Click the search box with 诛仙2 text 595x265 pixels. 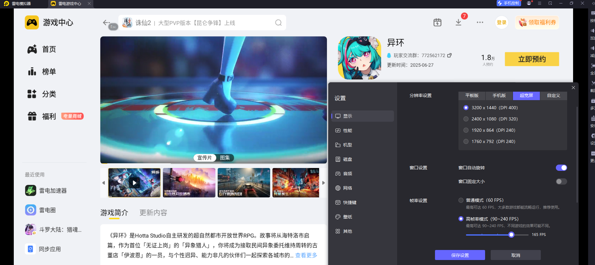202,23
